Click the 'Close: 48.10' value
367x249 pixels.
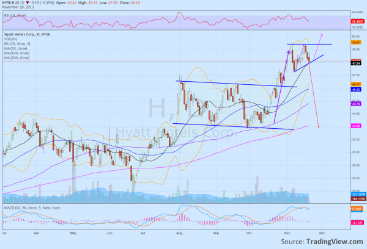pos(130,3)
